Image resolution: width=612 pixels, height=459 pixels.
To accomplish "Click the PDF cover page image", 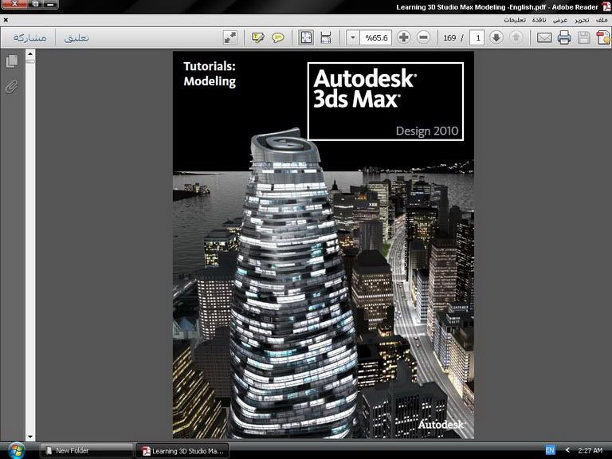I will click(324, 245).
